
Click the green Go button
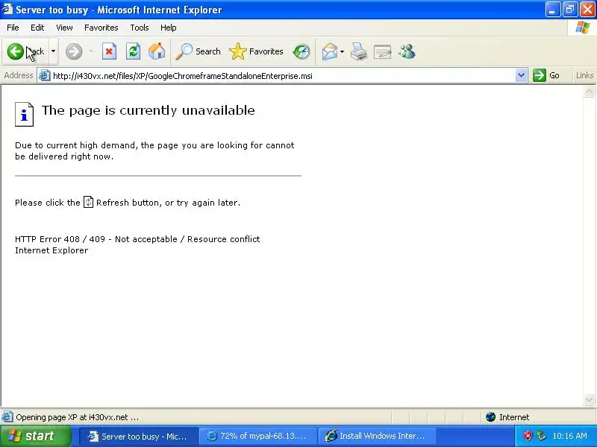(546, 75)
